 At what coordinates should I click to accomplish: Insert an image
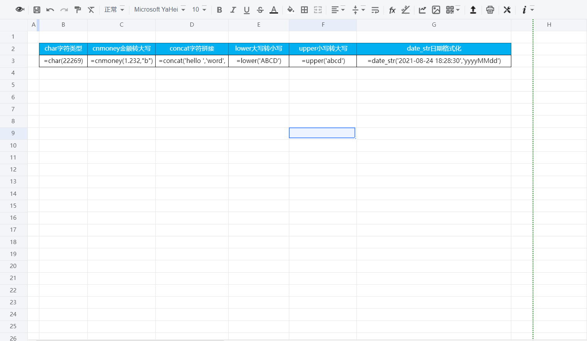tap(436, 10)
